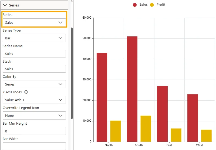
Task: Open the Y Axis Index dropdown
Action: pos(34,100)
